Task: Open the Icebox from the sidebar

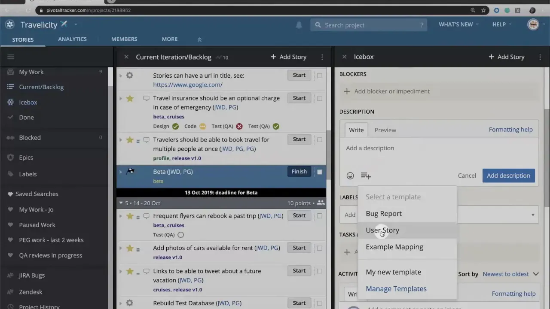Action: point(28,102)
